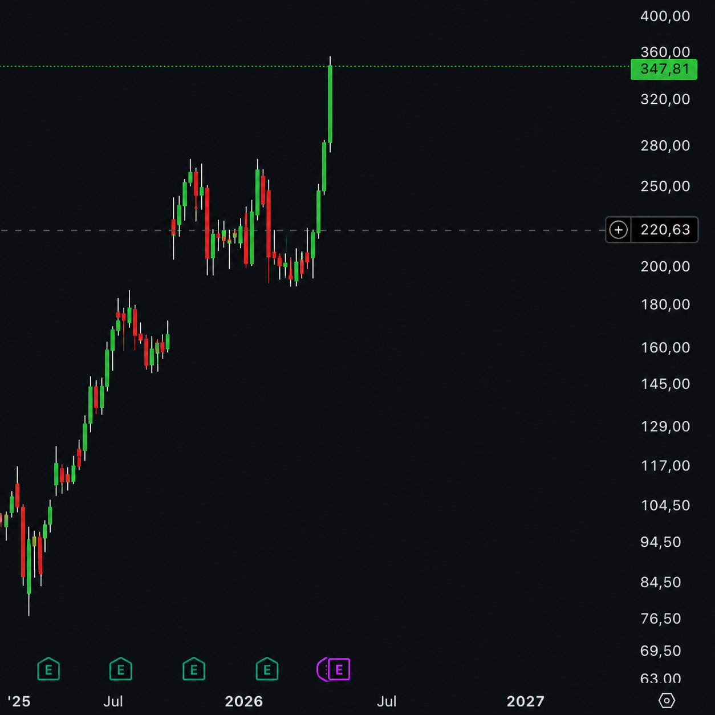Screen dimensions: 715x715
Task: Click the 117,00 price axis label
Action: [665, 466]
